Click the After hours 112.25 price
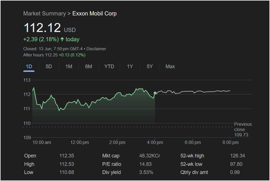This screenshot has height=181, width=270. (51, 55)
